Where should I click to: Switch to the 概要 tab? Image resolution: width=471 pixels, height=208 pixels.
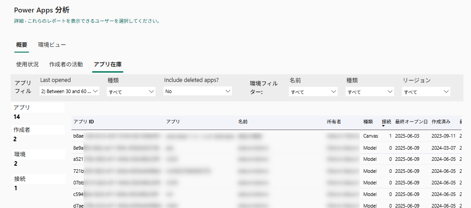21,45
